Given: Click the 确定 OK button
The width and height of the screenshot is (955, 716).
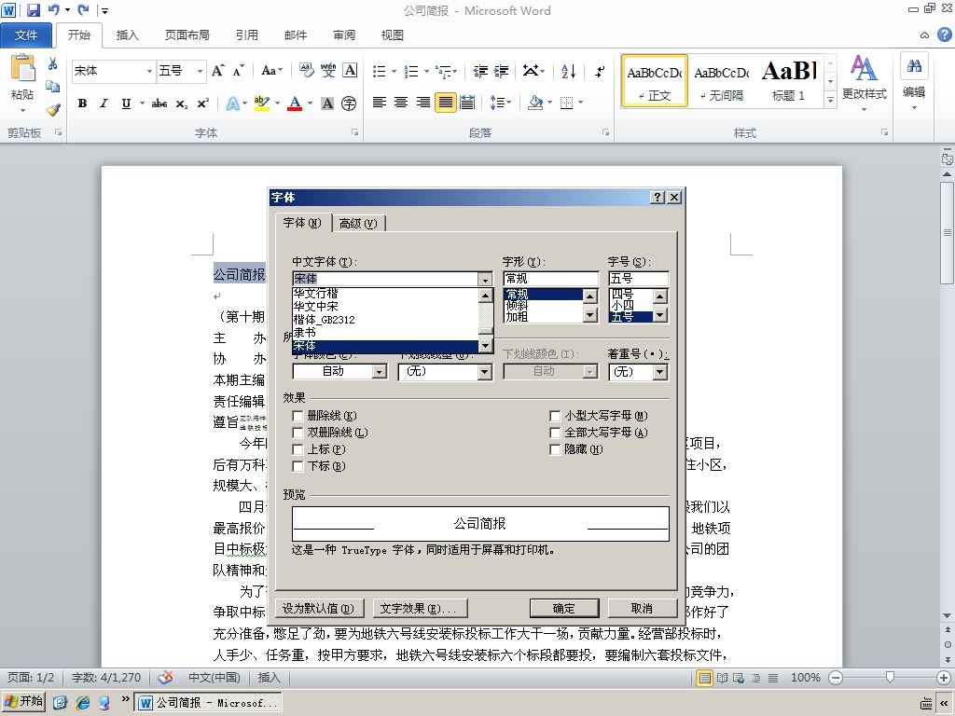Looking at the screenshot, I should tap(564, 608).
